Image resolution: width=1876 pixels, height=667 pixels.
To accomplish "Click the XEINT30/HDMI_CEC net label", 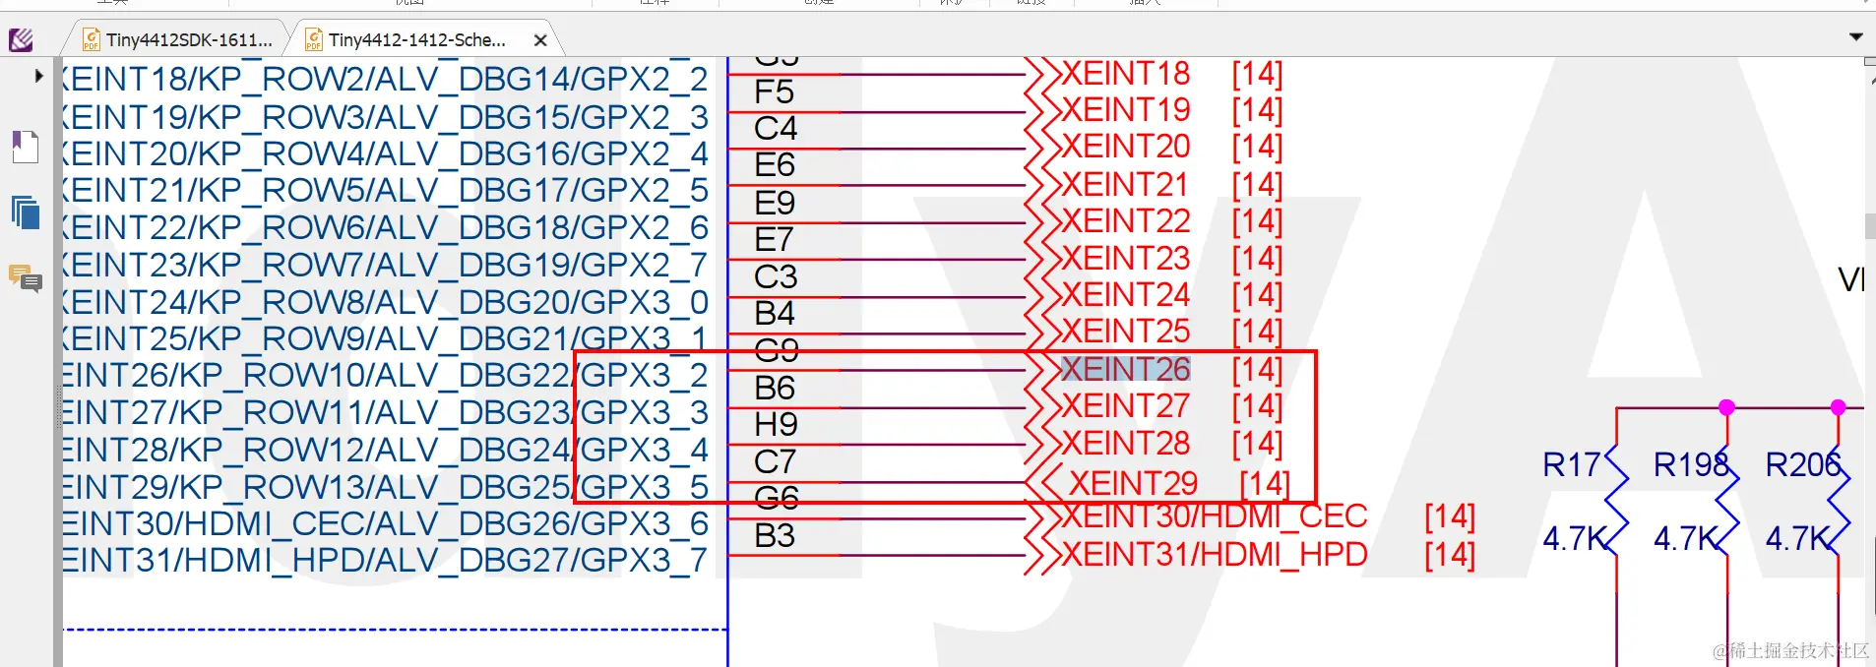I will tap(1214, 516).
